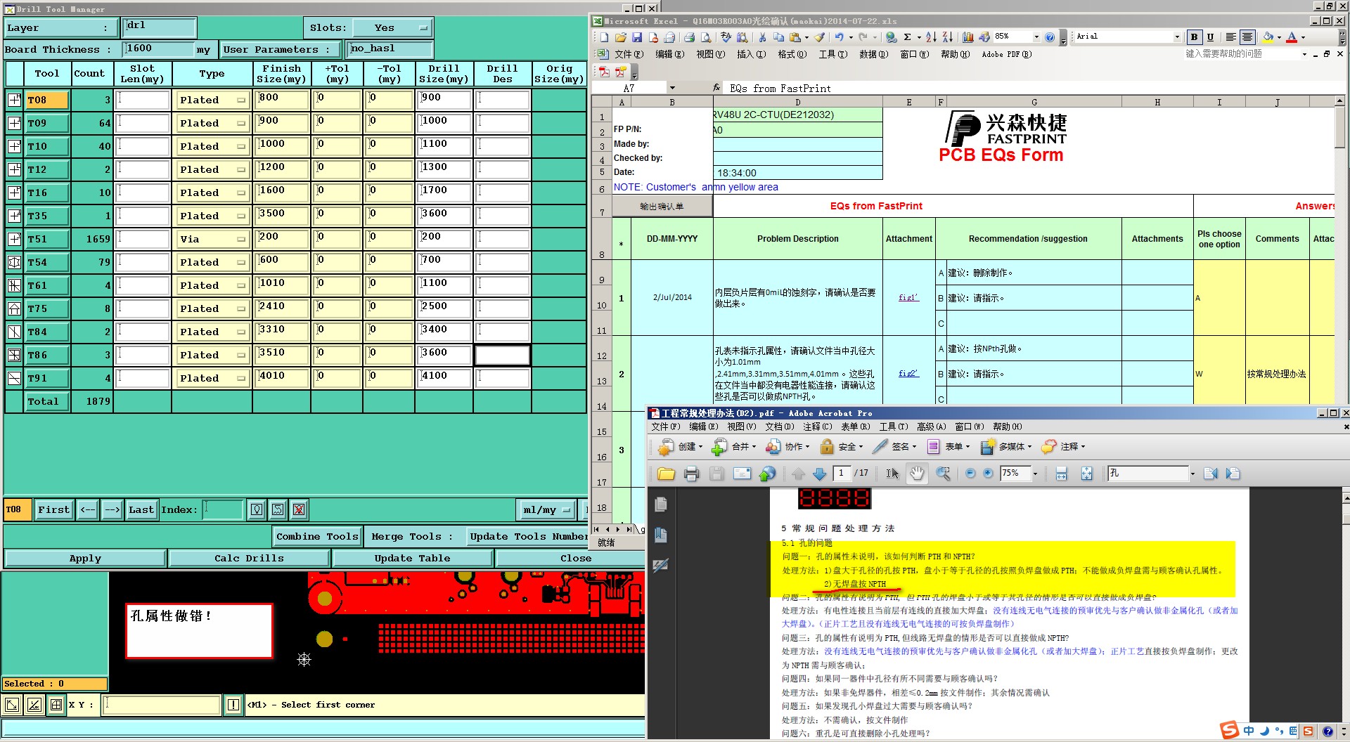Click the Excel Print icon
Viewport: 1350px width, 742px height.
tap(689, 37)
